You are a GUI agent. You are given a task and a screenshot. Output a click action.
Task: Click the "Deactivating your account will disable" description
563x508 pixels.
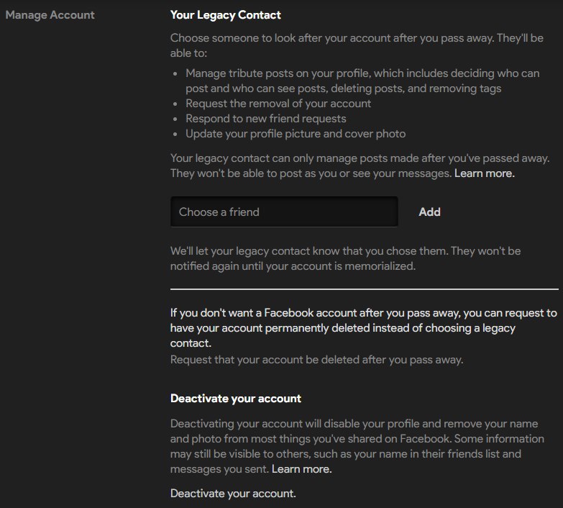(357, 446)
